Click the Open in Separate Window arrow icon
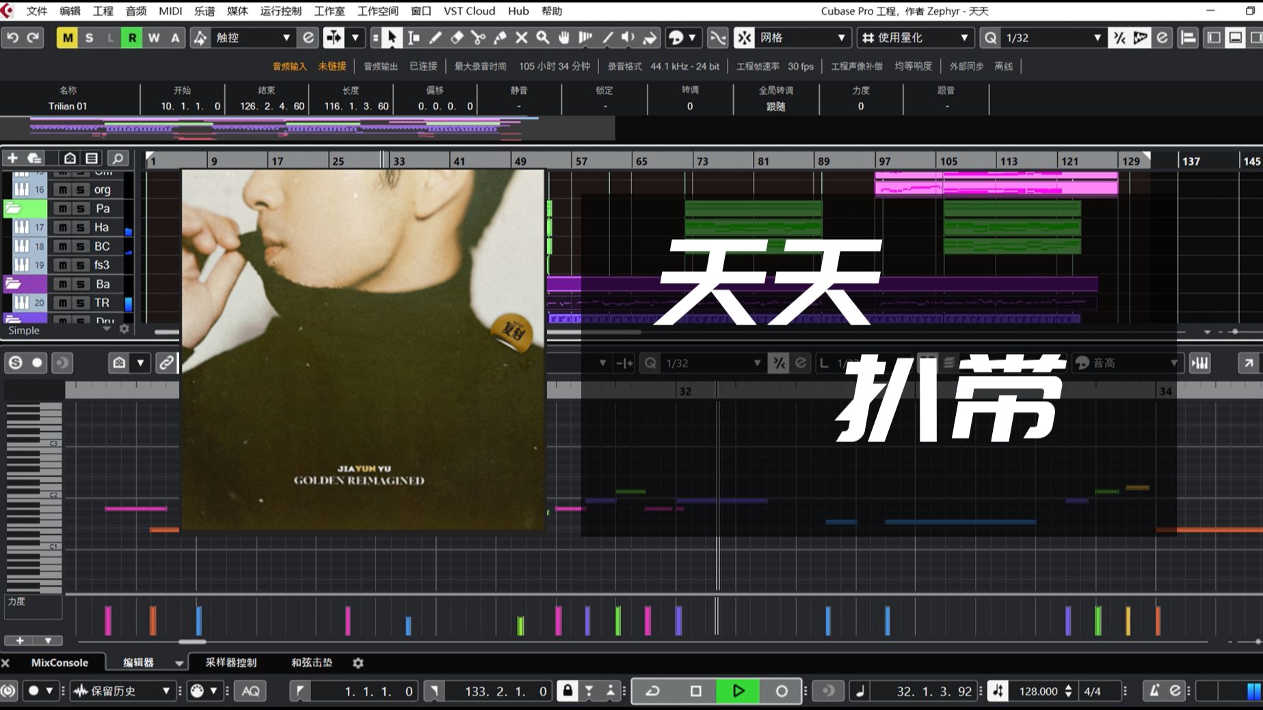This screenshot has width=1263, height=710. (1249, 363)
